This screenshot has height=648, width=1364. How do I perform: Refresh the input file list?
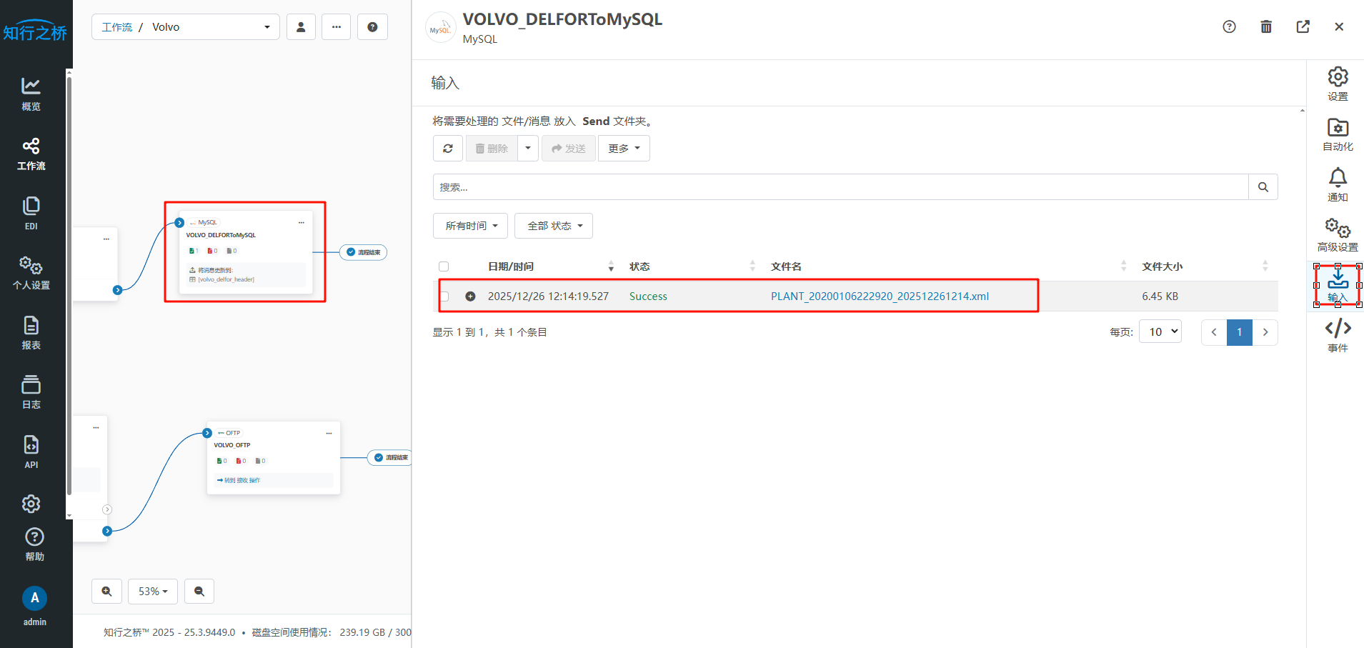448,149
